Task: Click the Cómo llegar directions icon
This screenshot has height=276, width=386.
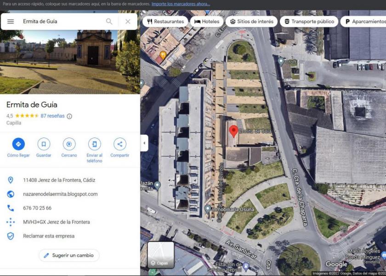Action: pyautogui.click(x=18, y=144)
